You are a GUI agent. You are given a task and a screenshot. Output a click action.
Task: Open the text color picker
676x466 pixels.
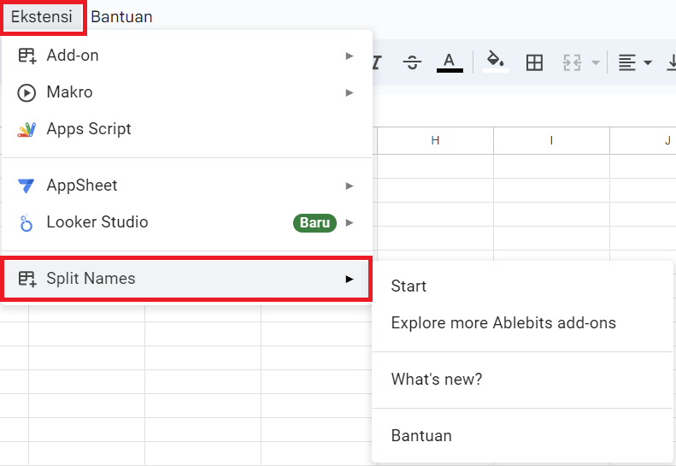click(x=450, y=63)
